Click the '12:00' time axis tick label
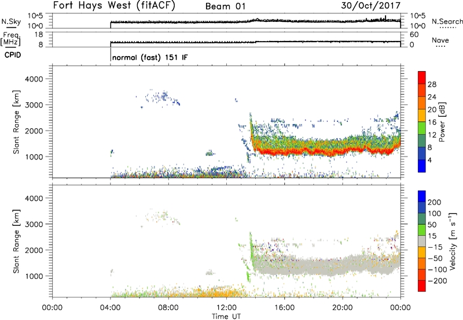 coord(226,307)
